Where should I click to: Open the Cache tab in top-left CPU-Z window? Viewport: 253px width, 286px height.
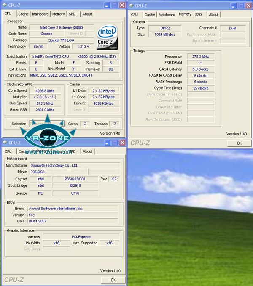click(x=23, y=14)
